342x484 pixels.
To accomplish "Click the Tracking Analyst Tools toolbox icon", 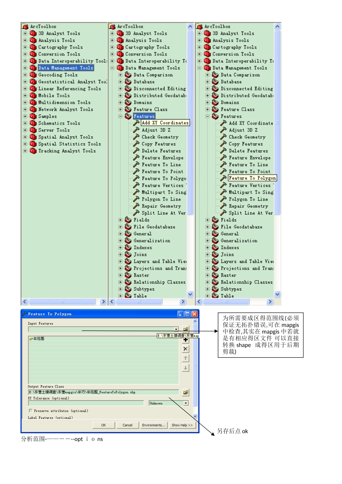I will (33, 151).
